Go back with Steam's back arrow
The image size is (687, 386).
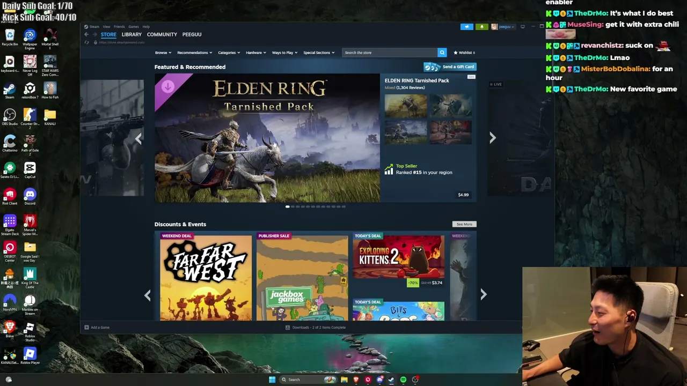[x=86, y=34]
